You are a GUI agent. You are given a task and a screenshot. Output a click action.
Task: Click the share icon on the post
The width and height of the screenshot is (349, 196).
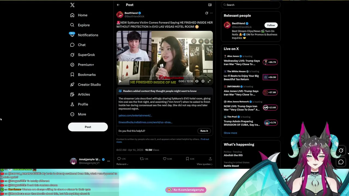(x=210, y=159)
